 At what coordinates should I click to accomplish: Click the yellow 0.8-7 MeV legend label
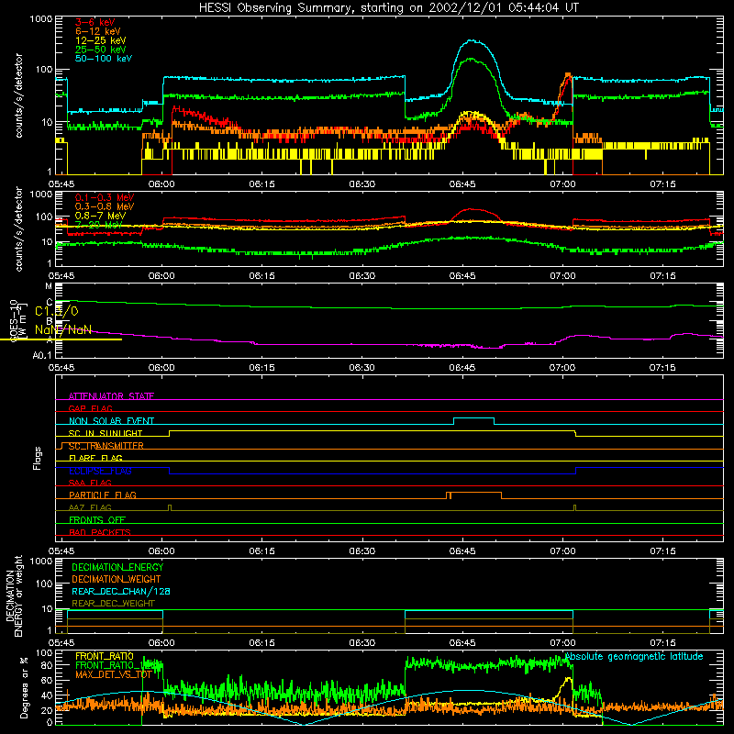100,216
